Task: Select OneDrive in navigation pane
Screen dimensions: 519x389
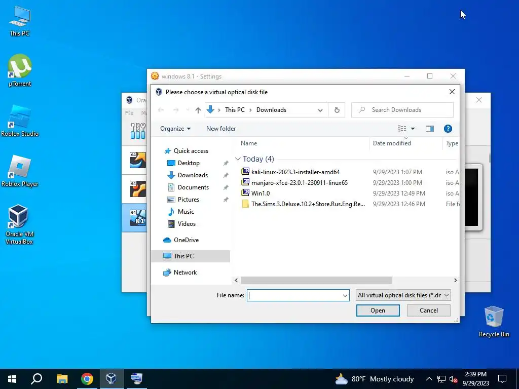Action: 186,240
